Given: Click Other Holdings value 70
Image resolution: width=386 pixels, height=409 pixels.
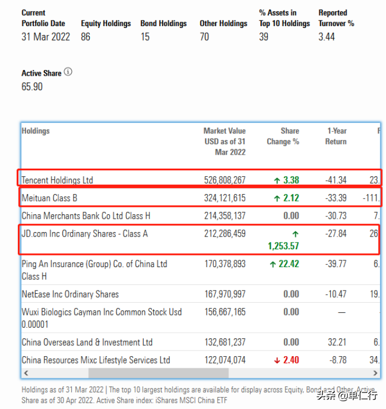Looking at the screenshot, I should pyautogui.click(x=204, y=37).
